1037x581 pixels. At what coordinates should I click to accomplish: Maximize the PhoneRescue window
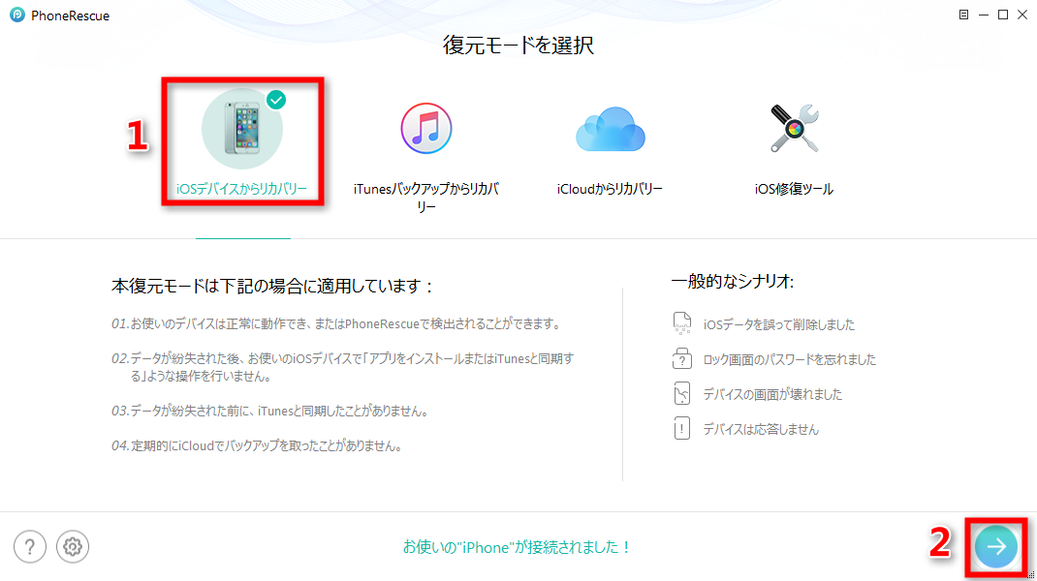pos(1003,15)
